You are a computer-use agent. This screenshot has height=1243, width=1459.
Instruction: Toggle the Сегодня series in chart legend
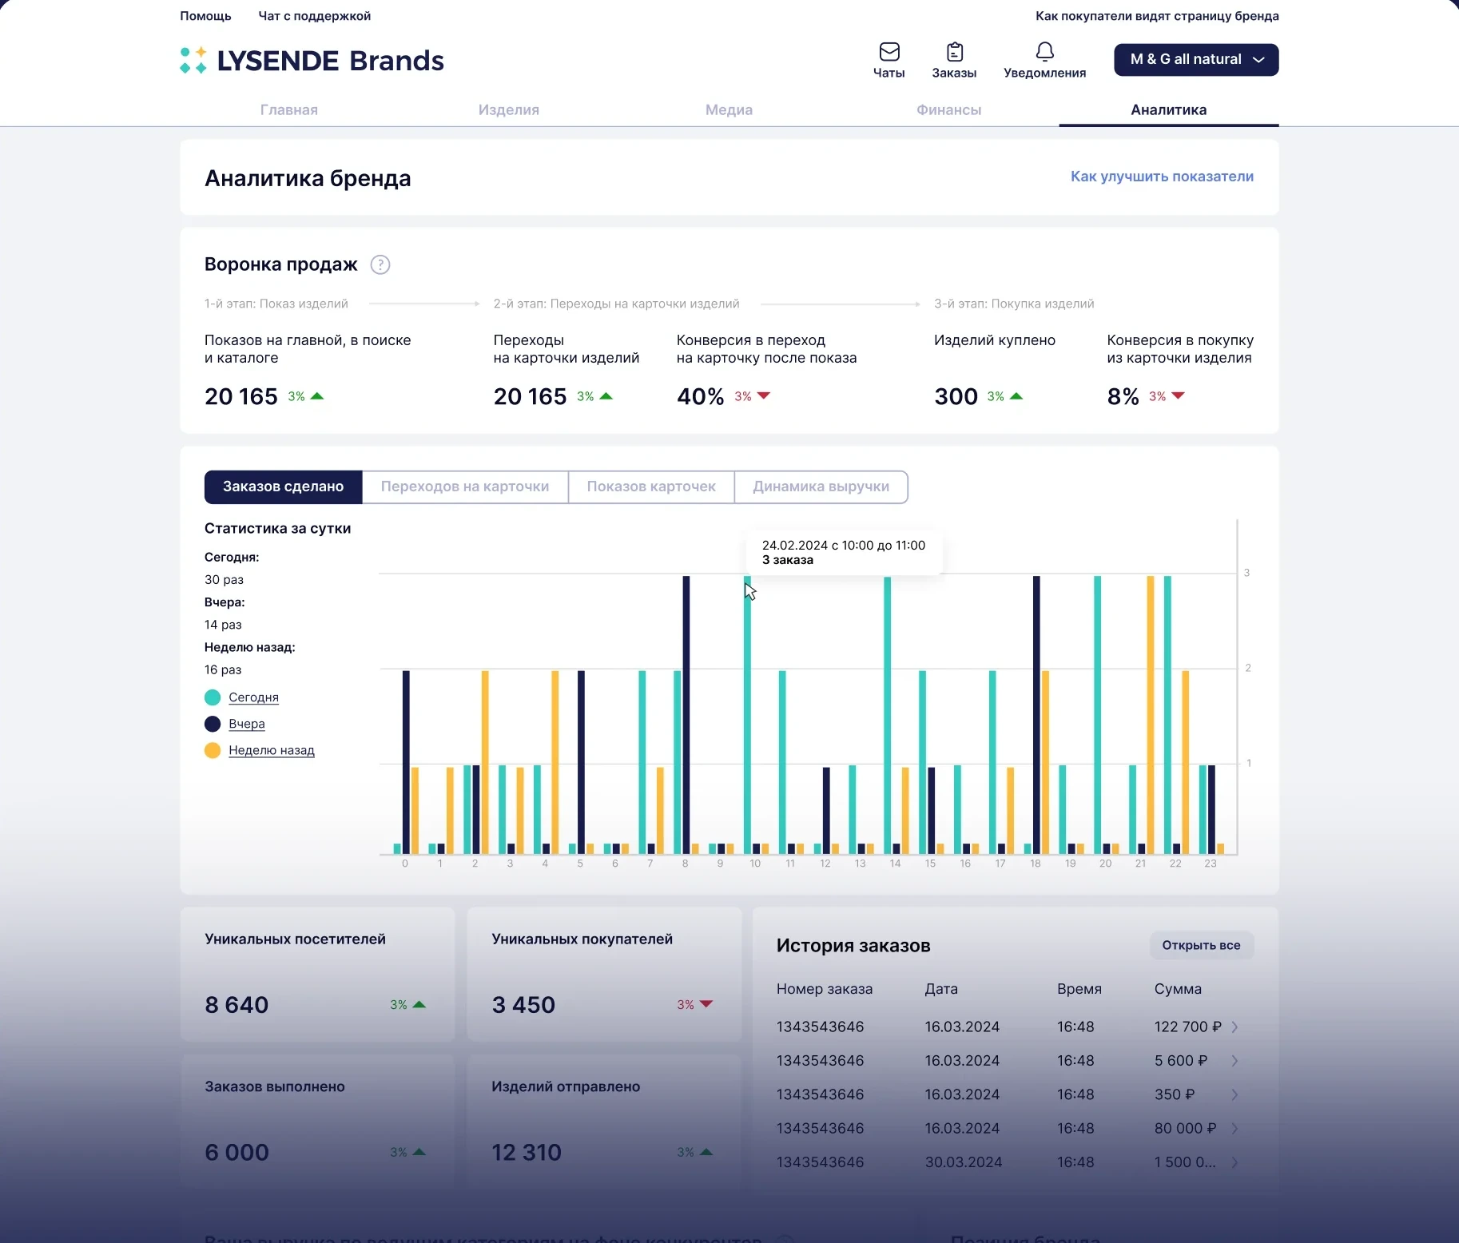tap(253, 697)
